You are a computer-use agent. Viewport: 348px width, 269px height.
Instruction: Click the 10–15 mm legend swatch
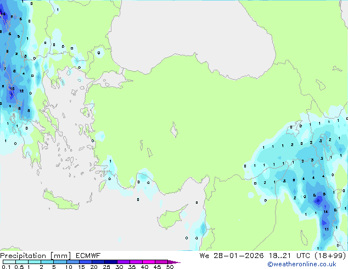click(x=72, y=262)
